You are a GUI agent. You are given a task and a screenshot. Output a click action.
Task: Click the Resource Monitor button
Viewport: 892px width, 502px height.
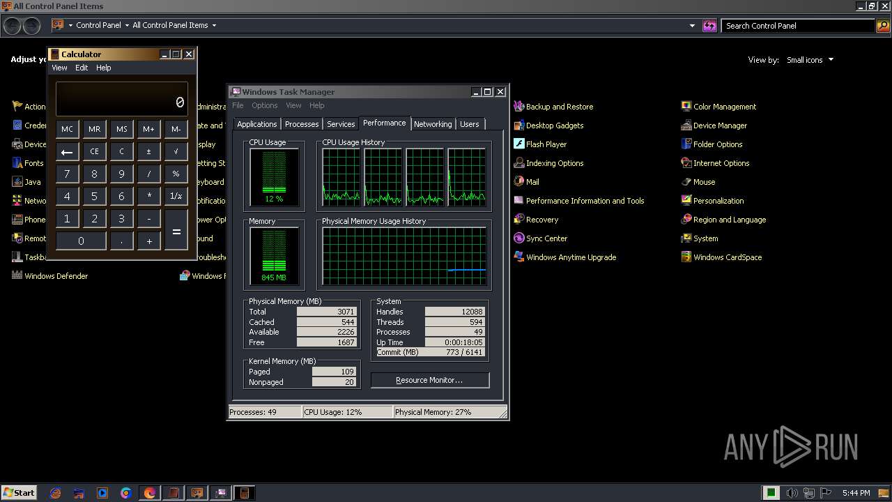pos(430,380)
